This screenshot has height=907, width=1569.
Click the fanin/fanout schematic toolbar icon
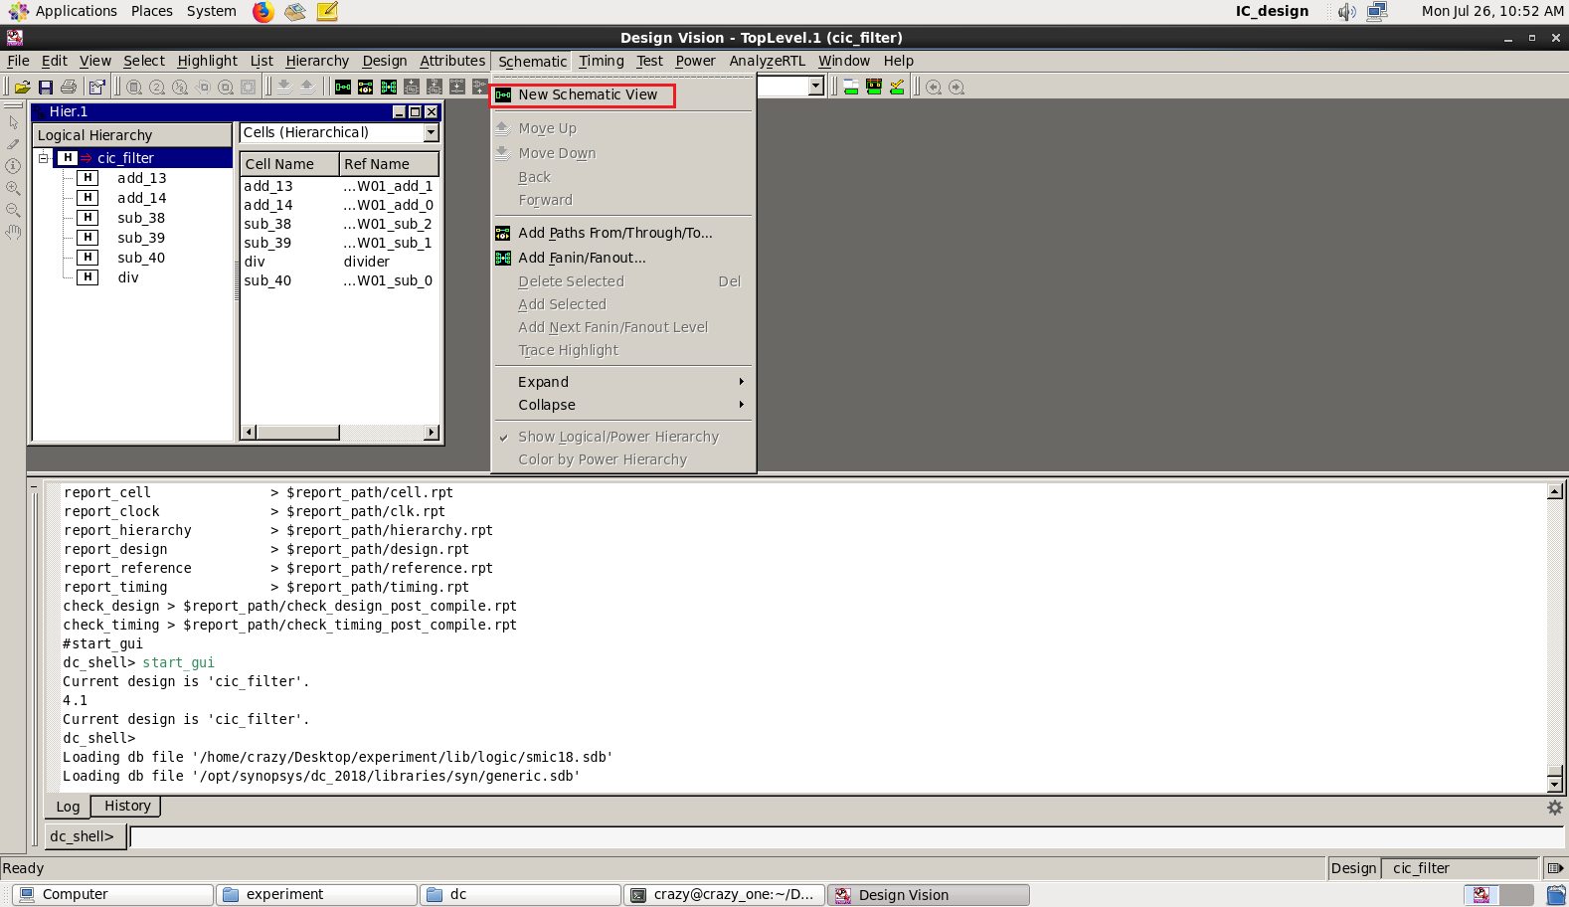[x=389, y=87]
